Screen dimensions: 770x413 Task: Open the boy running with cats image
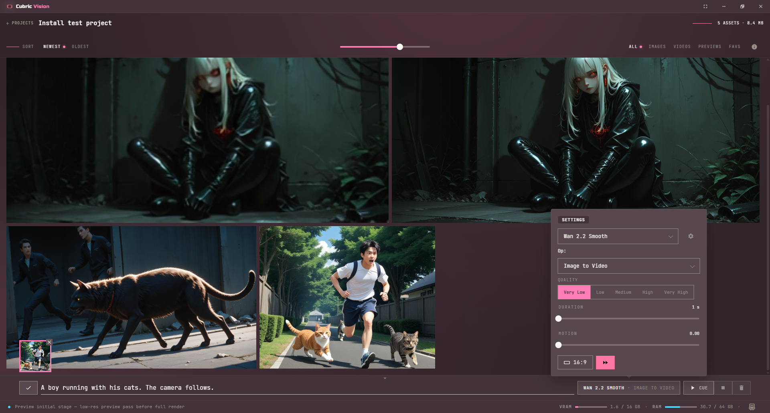[x=347, y=297]
